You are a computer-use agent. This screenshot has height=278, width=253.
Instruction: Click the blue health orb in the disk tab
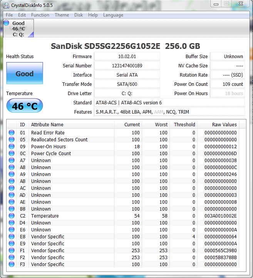(7, 23)
